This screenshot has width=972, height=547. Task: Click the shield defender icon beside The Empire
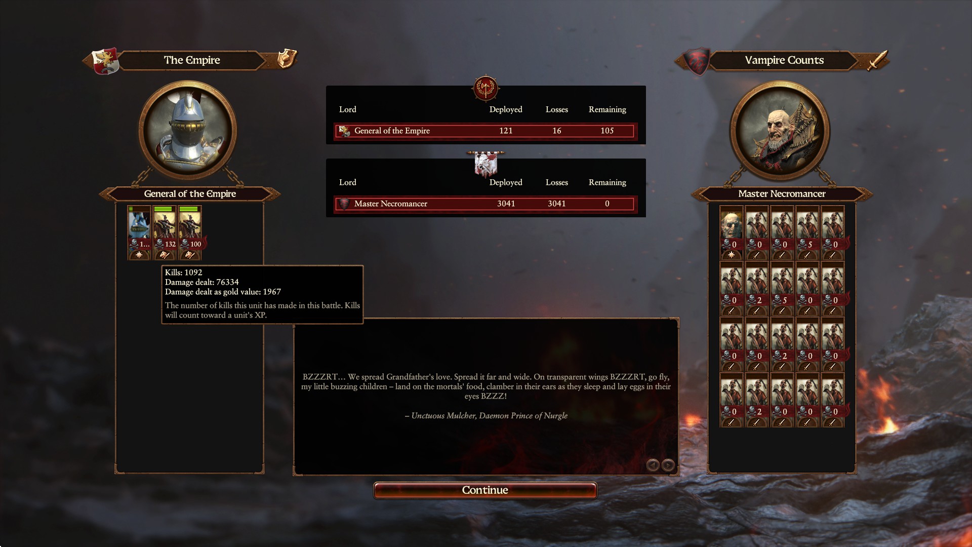pyautogui.click(x=287, y=59)
